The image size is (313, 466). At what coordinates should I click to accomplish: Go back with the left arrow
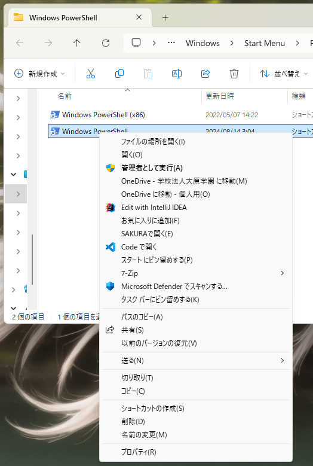pos(20,43)
